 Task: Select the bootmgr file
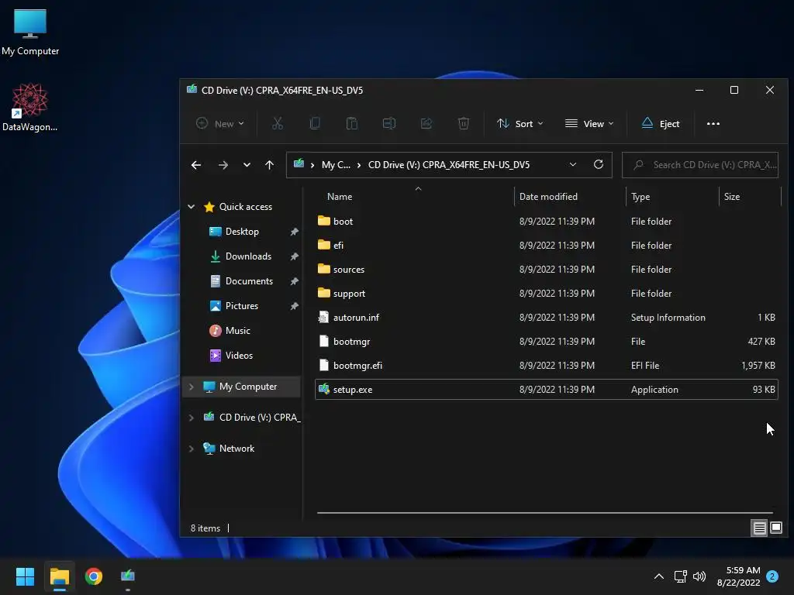click(546, 342)
